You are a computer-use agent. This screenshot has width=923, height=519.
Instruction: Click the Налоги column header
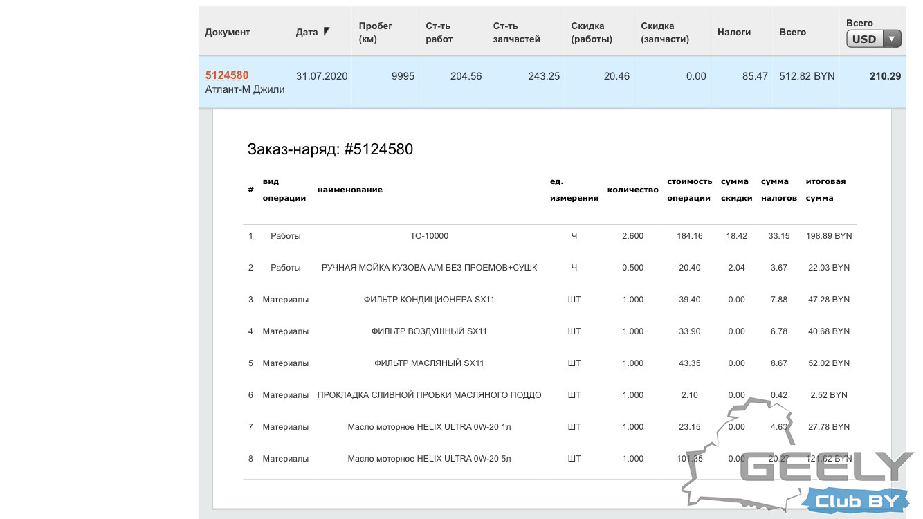point(734,32)
